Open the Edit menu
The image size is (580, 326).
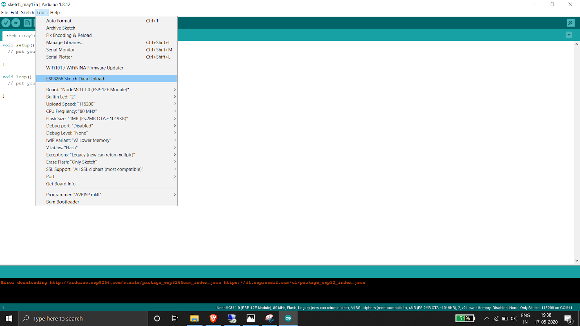[14, 12]
